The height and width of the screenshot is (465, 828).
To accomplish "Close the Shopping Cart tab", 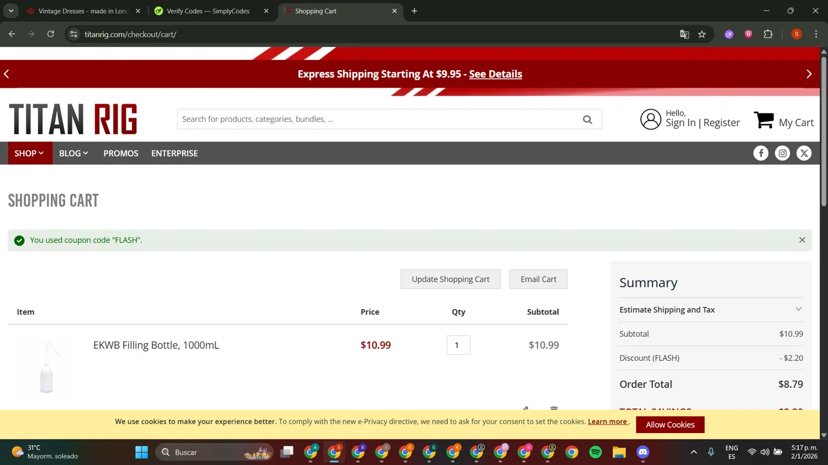I will [x=395, y=11].
